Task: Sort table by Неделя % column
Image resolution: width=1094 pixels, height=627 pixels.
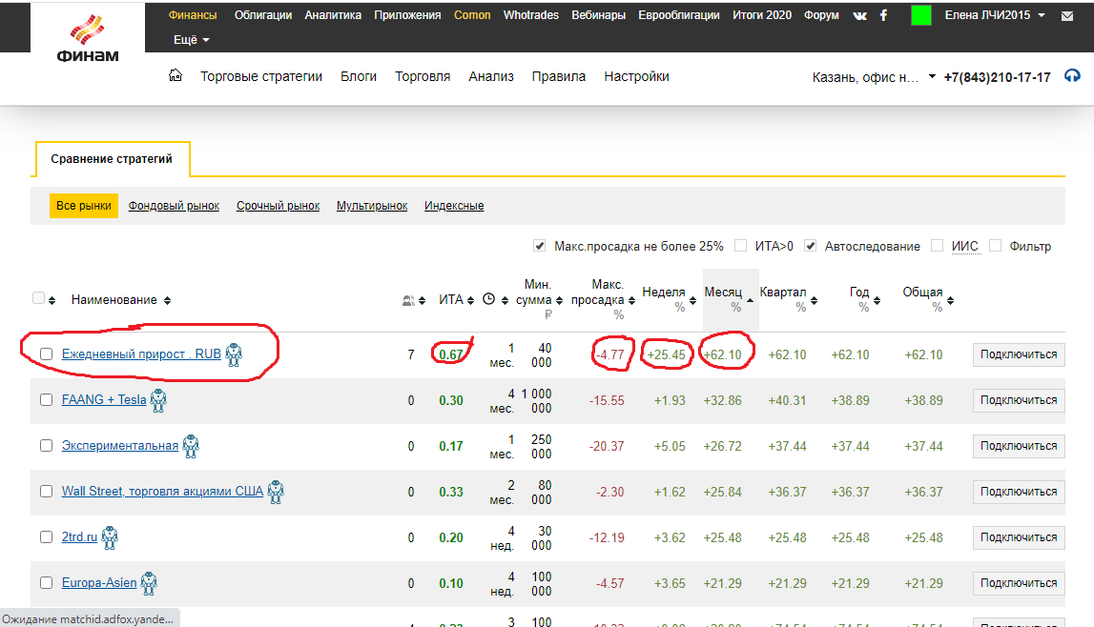Action: 670,299
